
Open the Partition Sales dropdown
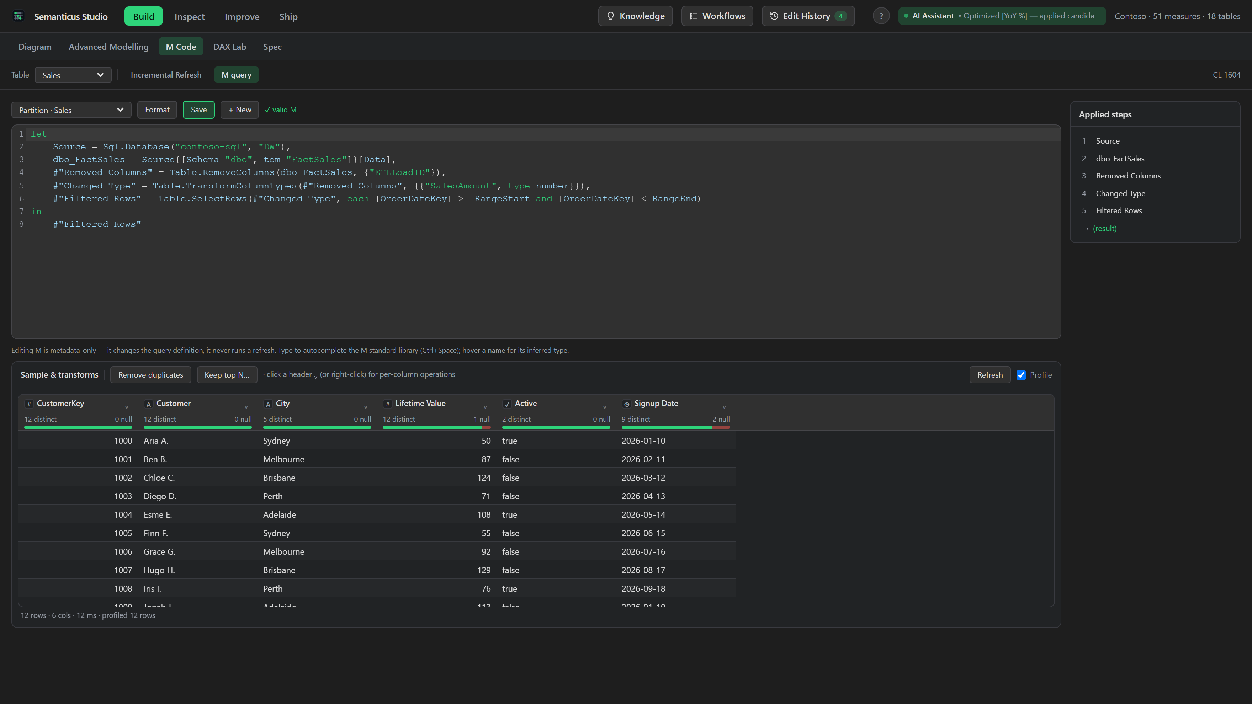[71, 110]
